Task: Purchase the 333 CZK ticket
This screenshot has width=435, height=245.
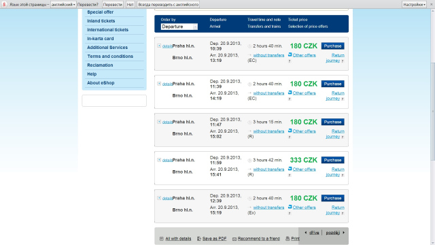Action: (332, 160)
